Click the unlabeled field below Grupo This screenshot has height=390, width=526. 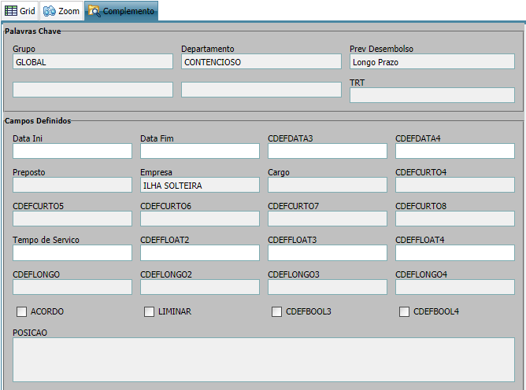[93, 90]
